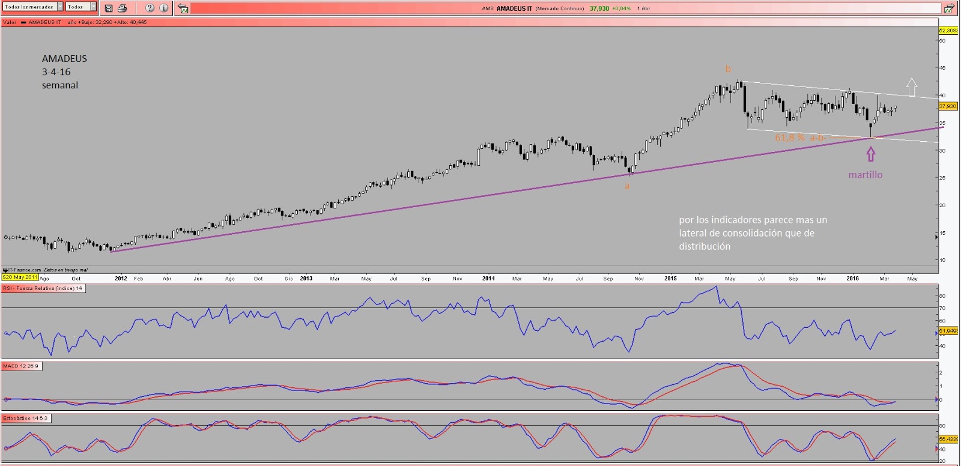
Task: Open the MACD 12 26 9 indicator label
Action: coord(21,366)
